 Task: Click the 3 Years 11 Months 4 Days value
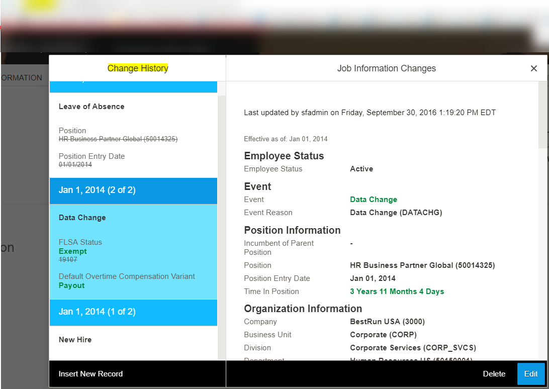[x=397, y=291]
